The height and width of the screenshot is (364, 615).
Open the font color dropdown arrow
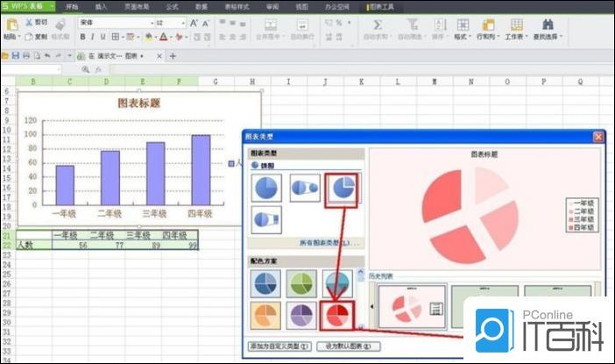coord(171,38)
